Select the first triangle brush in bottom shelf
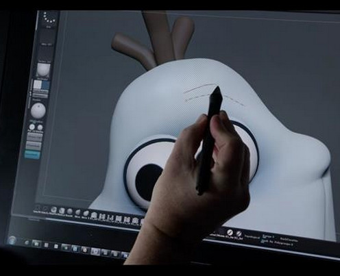 38,208
